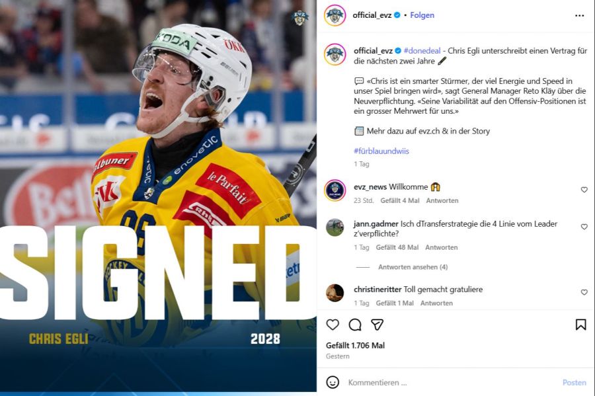Share the post via paper plane icon

pos(377,325)
